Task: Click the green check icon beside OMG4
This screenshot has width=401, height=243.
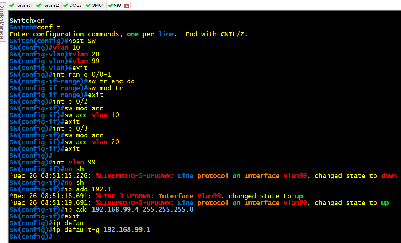Action: pos(88,5)
